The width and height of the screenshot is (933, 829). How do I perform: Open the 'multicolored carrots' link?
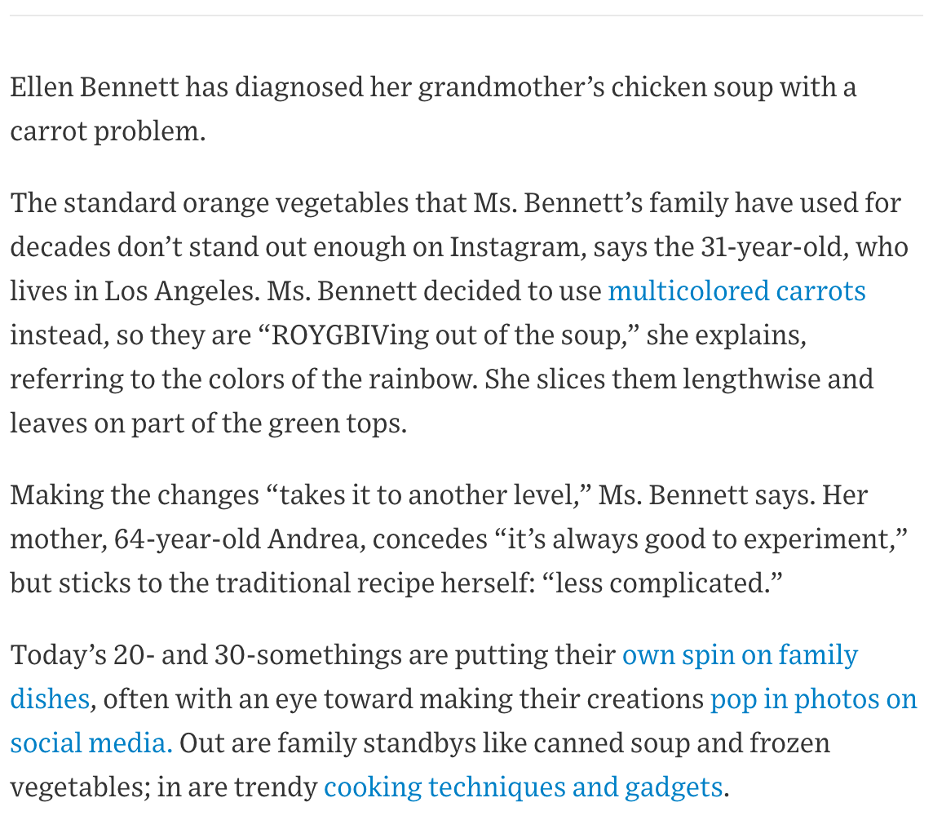(x=736, y=290)
